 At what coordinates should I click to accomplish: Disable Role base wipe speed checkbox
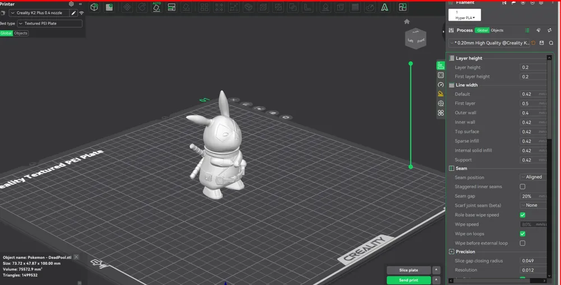[x=522, y=215]
